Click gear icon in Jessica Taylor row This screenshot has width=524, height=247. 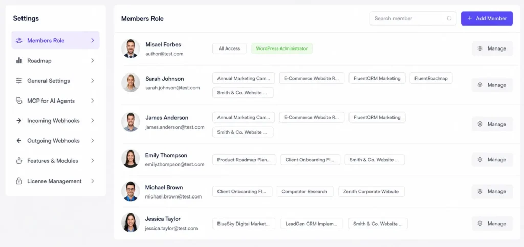480,224
